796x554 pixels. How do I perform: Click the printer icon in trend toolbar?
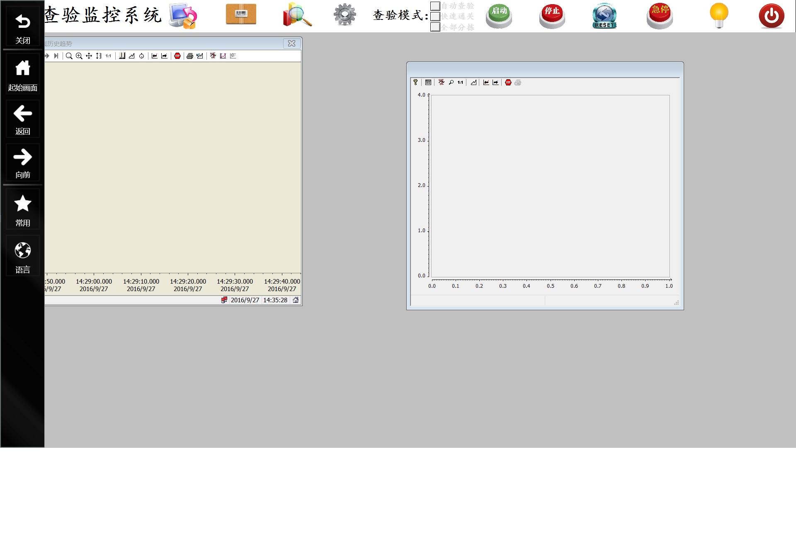190,56
